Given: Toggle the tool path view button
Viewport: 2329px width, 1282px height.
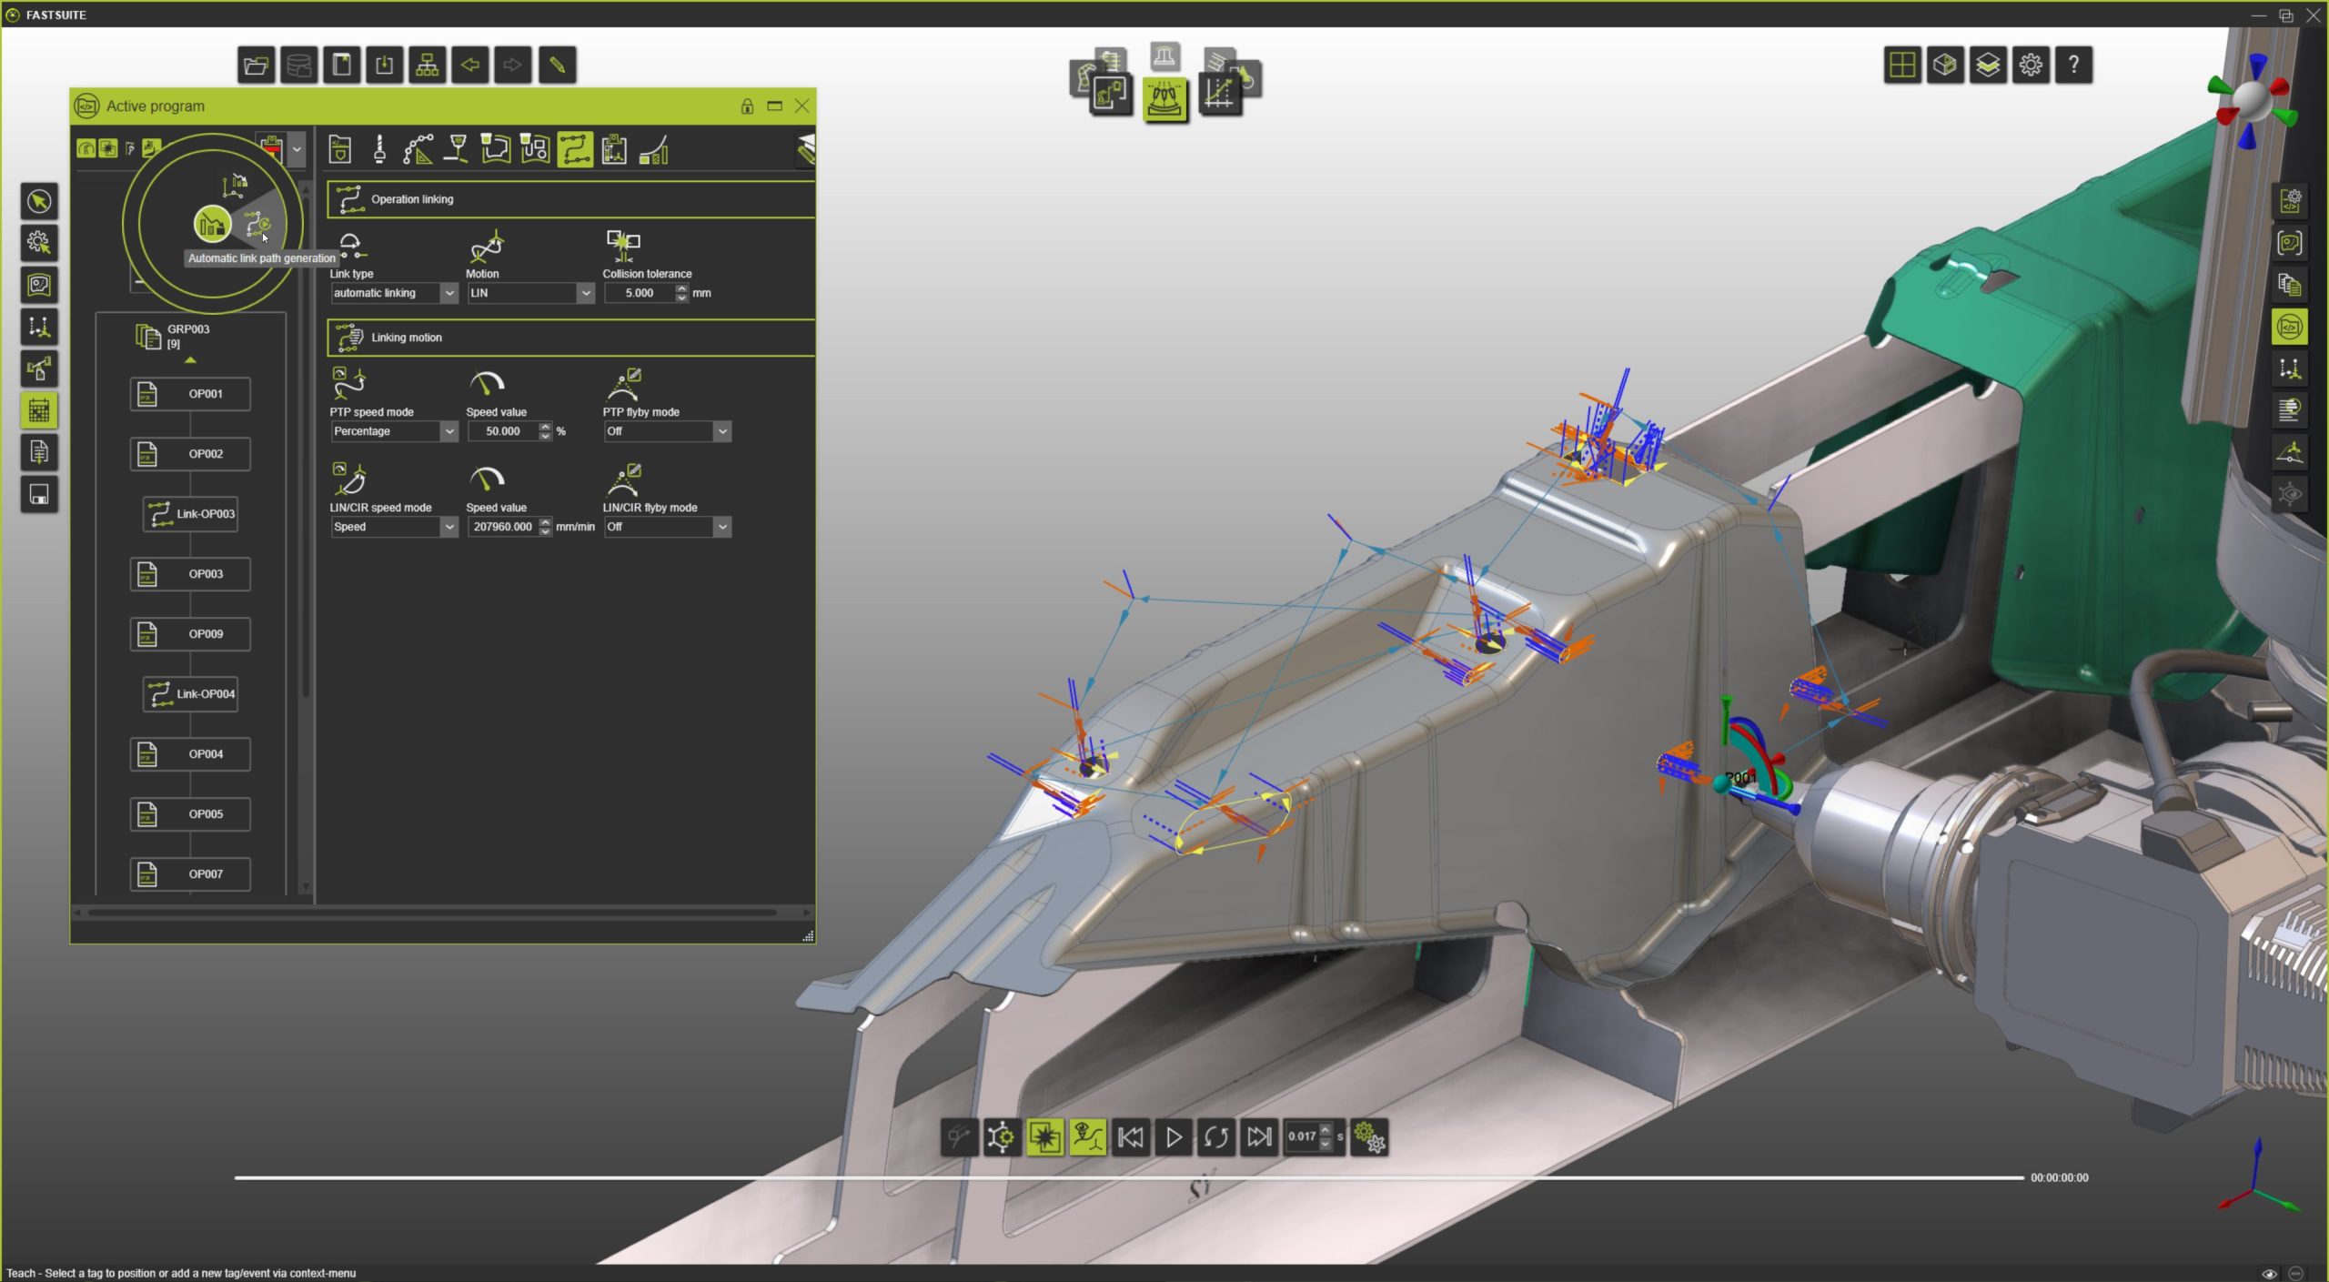Looking at the screenshot, I should (x=1088, y=1137).
